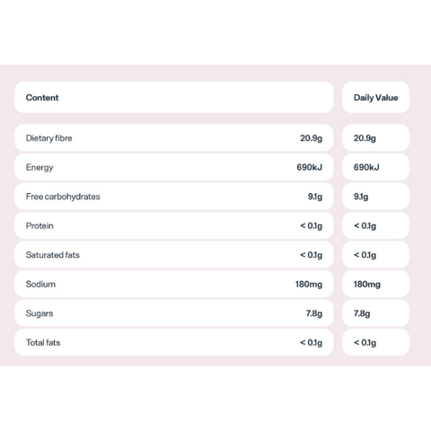431x431 pixels.
Task: Click the 690kJ amount in Energy row
Action: click(x=310, y=167)
